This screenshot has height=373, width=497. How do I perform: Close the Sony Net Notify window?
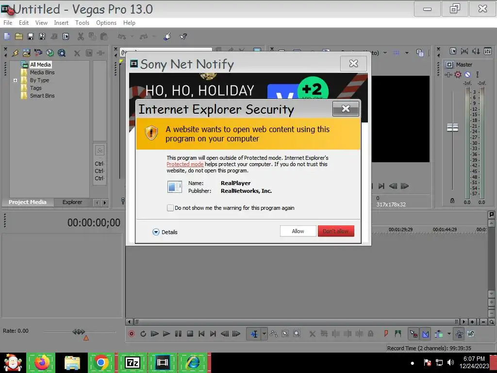(x=353, y=64)
